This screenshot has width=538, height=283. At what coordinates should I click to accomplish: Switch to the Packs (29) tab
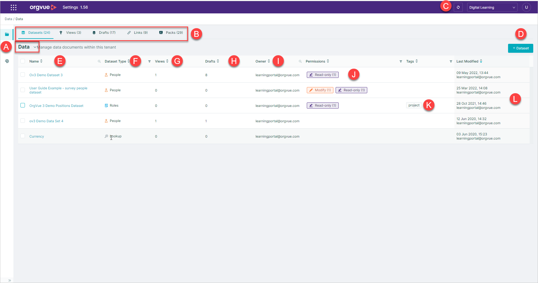[171, 33]
